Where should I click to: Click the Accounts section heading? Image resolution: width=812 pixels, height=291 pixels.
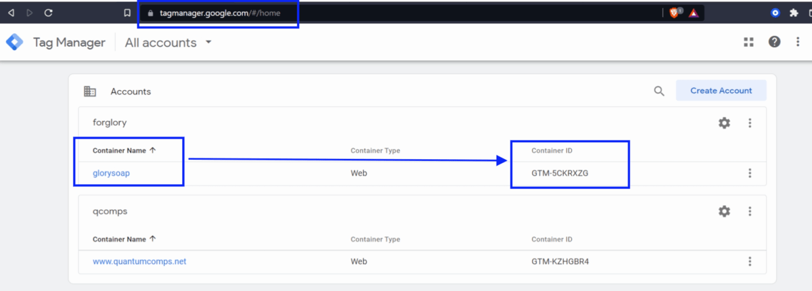pos(131,91)
